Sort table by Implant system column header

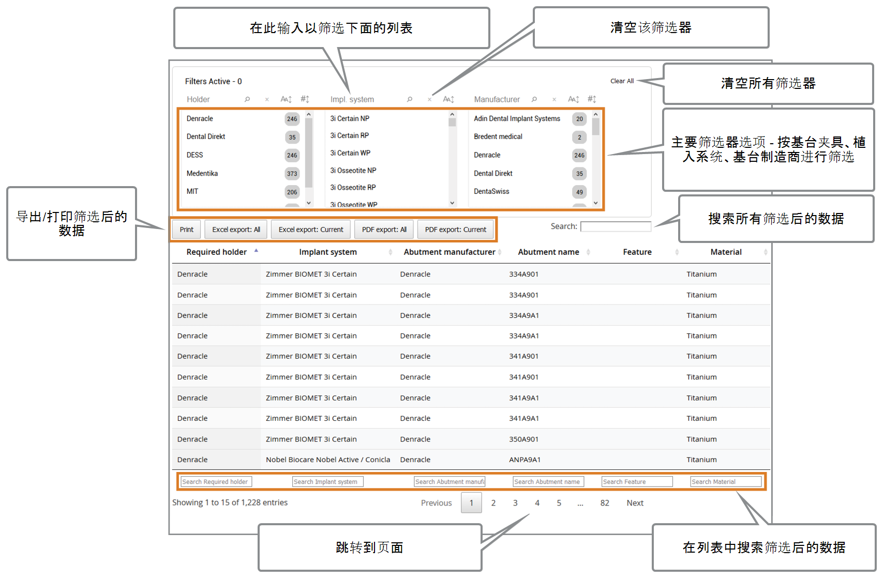coord(328,252)
